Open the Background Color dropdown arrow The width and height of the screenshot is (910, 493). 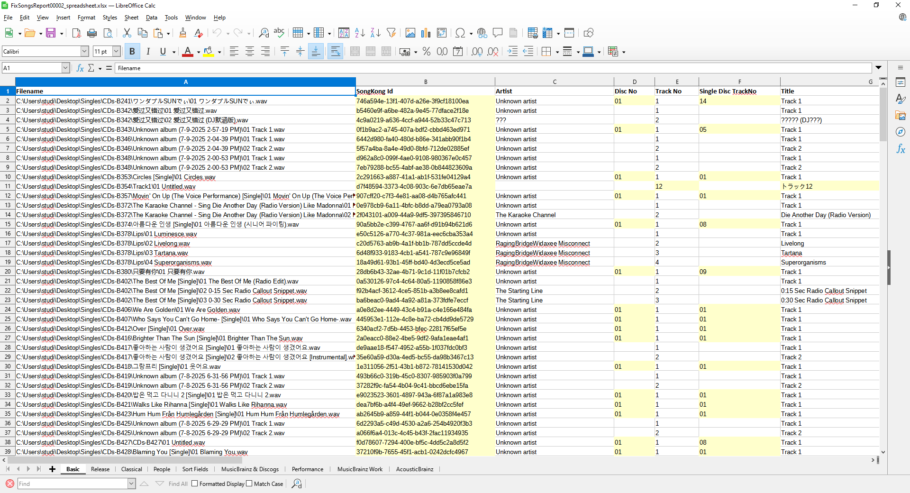219,52
